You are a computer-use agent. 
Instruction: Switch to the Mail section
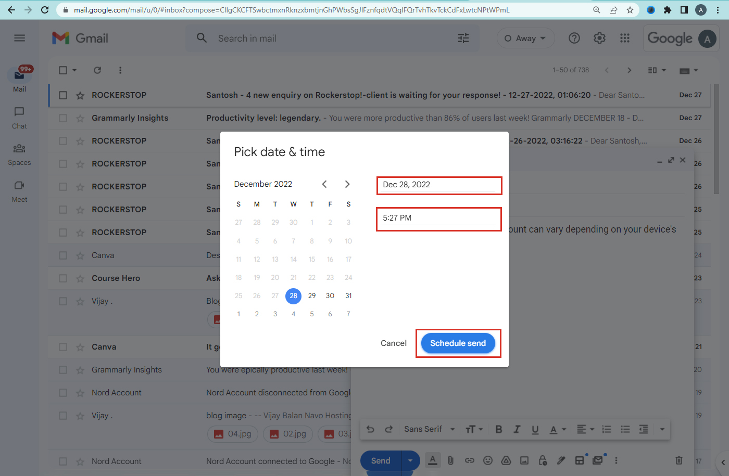click(x=19, y=79)
